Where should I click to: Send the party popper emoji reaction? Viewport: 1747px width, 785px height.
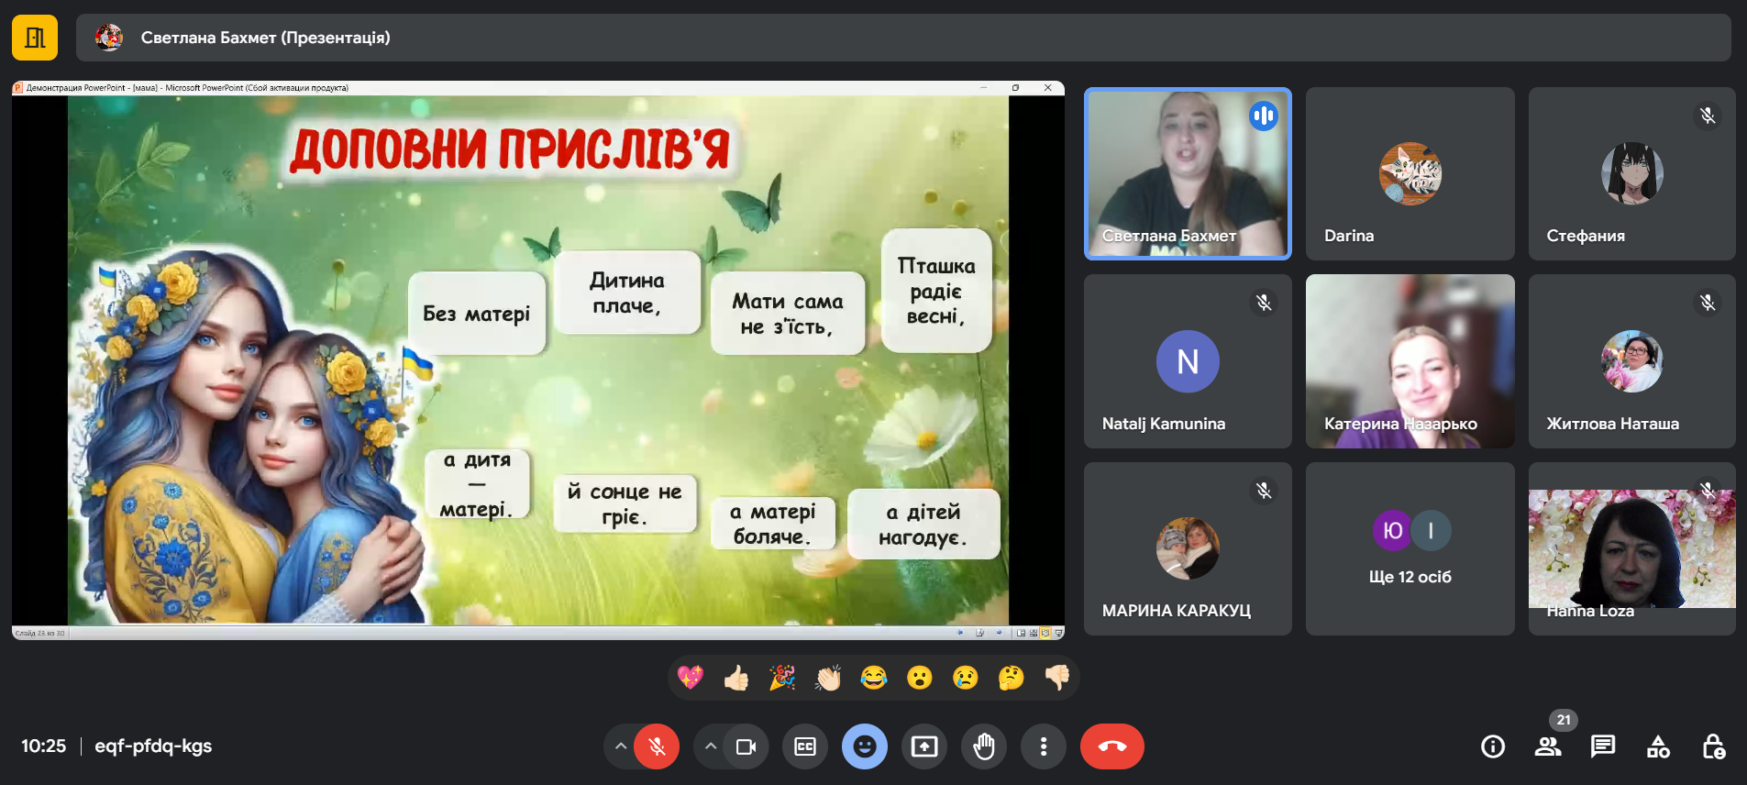pyautogui.click(x=782, y=678)
